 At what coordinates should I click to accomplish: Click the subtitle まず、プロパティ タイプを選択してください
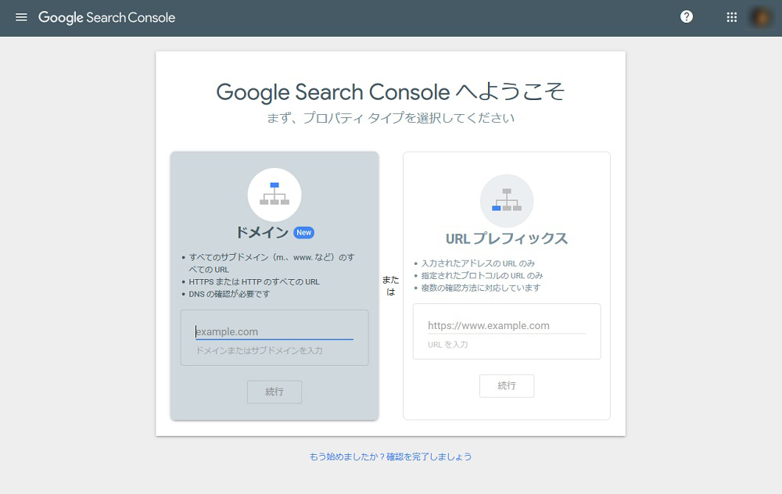click(390, 118)
